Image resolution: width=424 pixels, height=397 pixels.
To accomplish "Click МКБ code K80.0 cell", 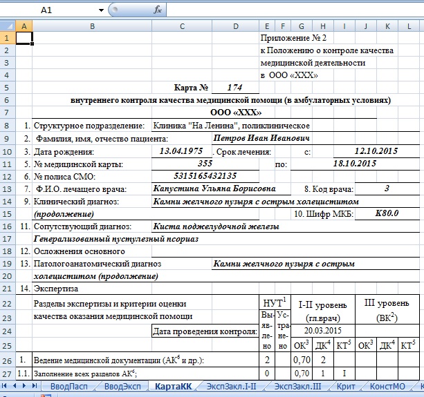I will pos(387,213).
